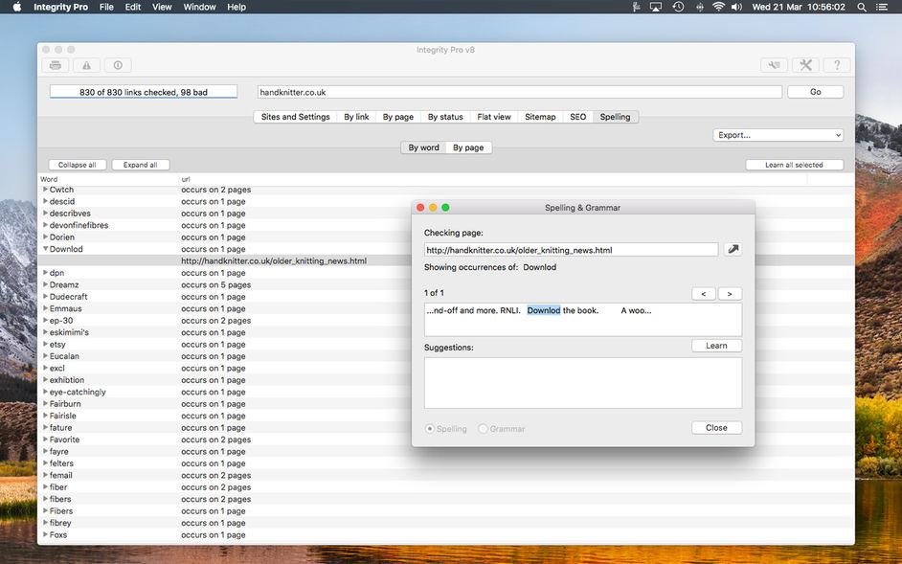Switch spelling list to By page
Screen dimensions: 902x564
click(x=468, y=147)
